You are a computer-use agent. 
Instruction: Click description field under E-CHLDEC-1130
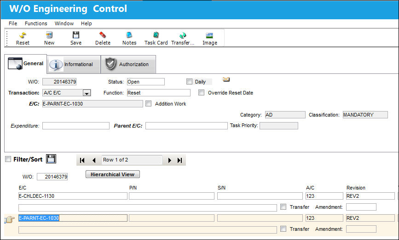[x=148, y=208]
